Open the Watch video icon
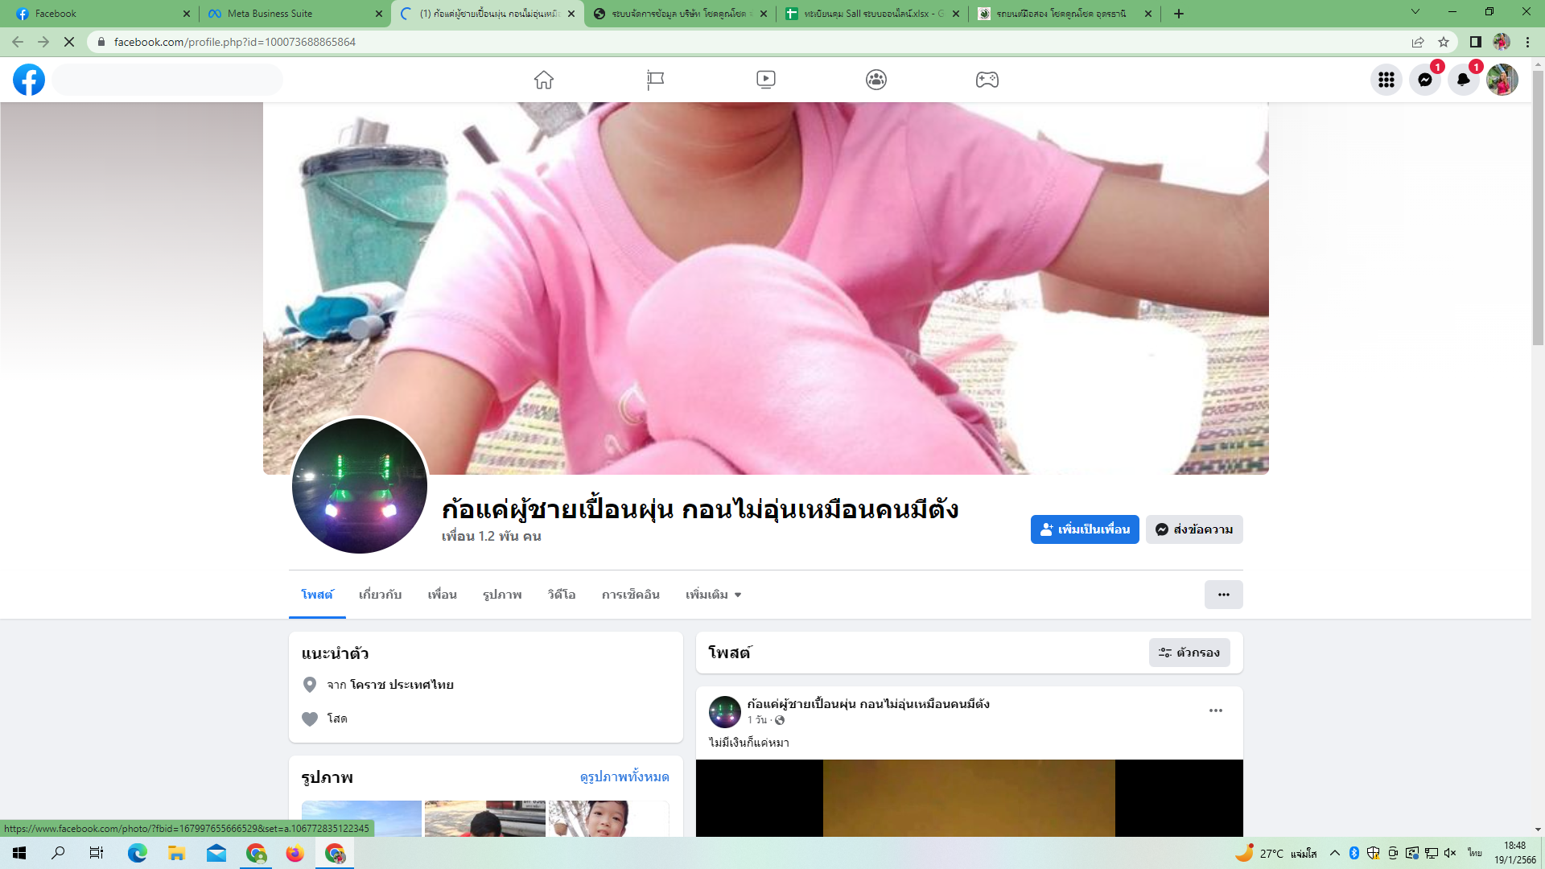 pyautogui.click(x=765, y=80)
